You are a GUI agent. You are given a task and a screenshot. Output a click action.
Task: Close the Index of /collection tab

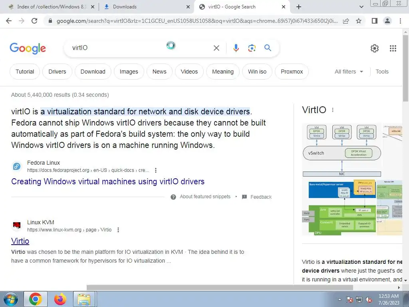pos(93,7)
